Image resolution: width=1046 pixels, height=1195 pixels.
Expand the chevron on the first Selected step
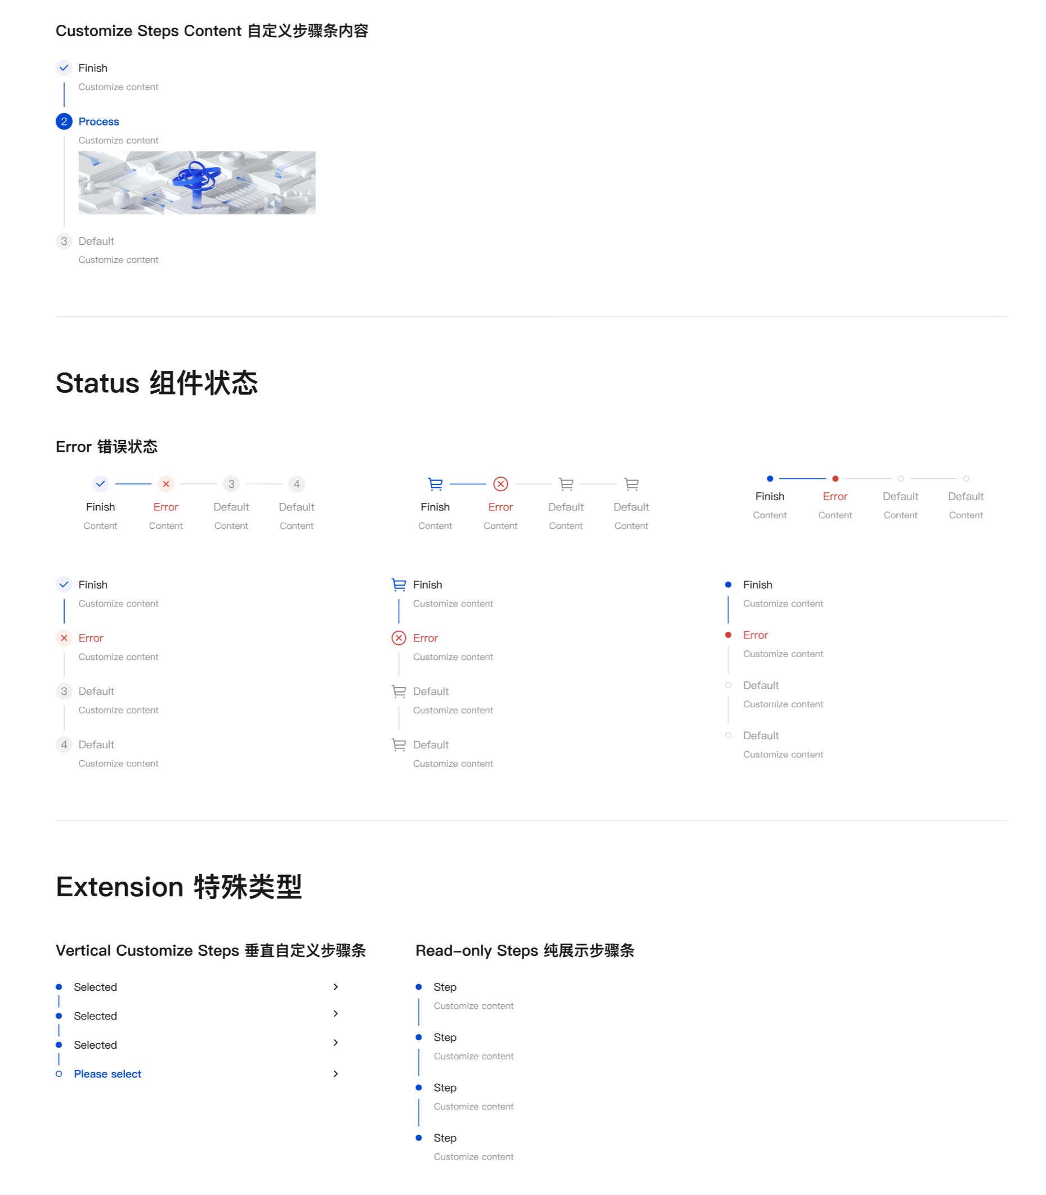[x=336, y=986]
